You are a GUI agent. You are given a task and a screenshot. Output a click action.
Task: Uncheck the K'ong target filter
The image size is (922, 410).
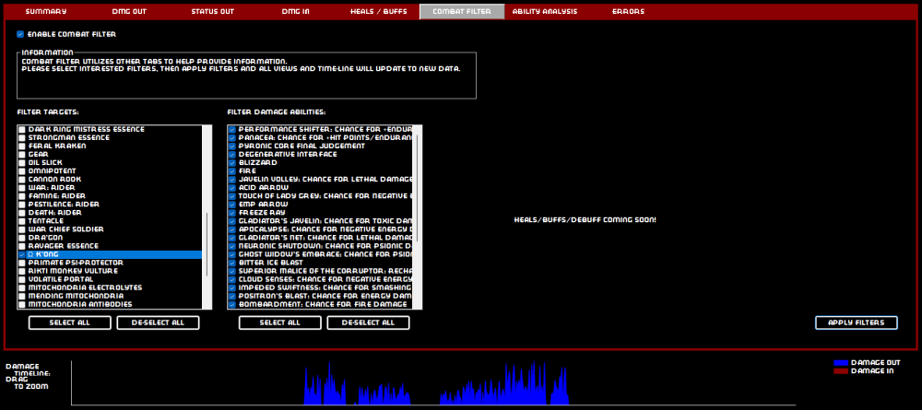[x=21, y=254]
